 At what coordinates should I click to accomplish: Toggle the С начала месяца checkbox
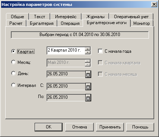(100, 74)
